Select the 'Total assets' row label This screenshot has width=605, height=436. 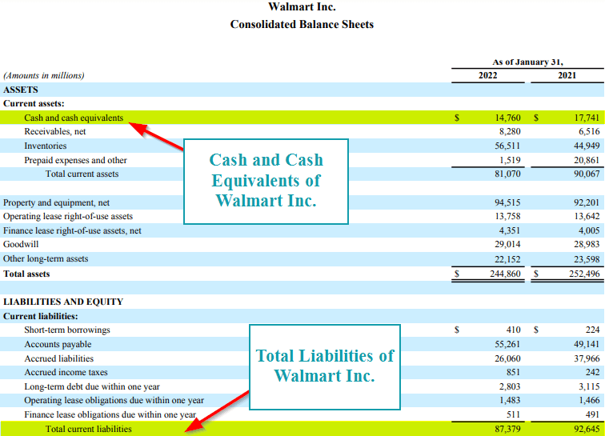(26, 274)
